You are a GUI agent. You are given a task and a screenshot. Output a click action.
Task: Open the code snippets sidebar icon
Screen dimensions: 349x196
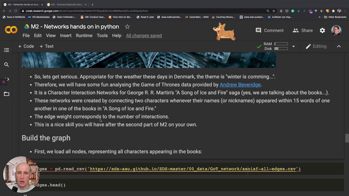point(7,79)
